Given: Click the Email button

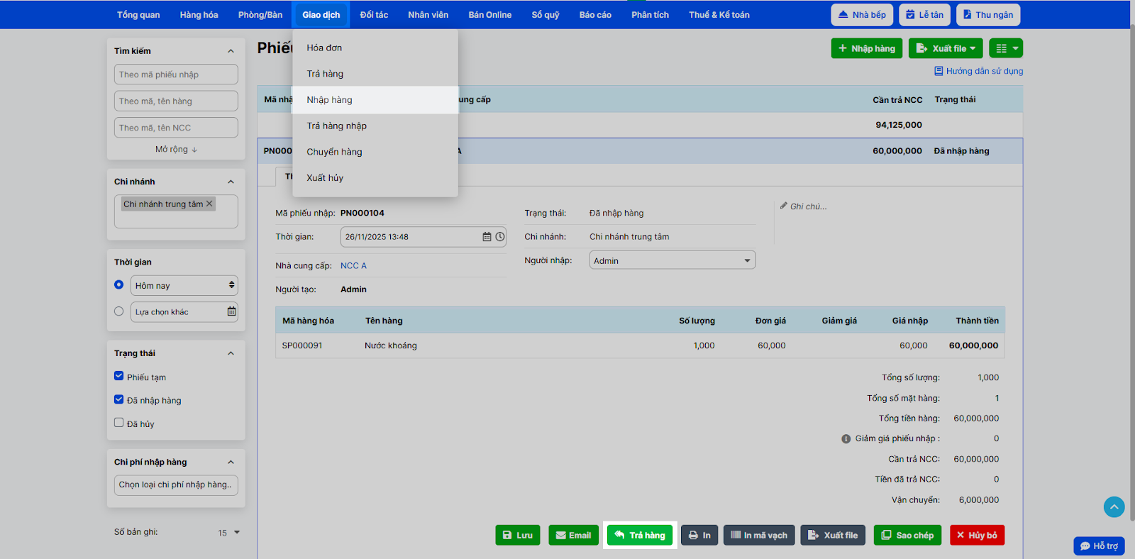Looking at the screenshot, I should (573, 535).
